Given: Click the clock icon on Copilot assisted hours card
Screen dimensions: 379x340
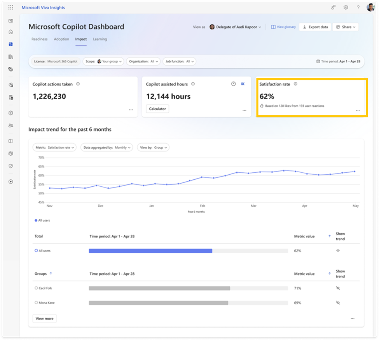Looking at the screenshot, I should coord(234,84).
